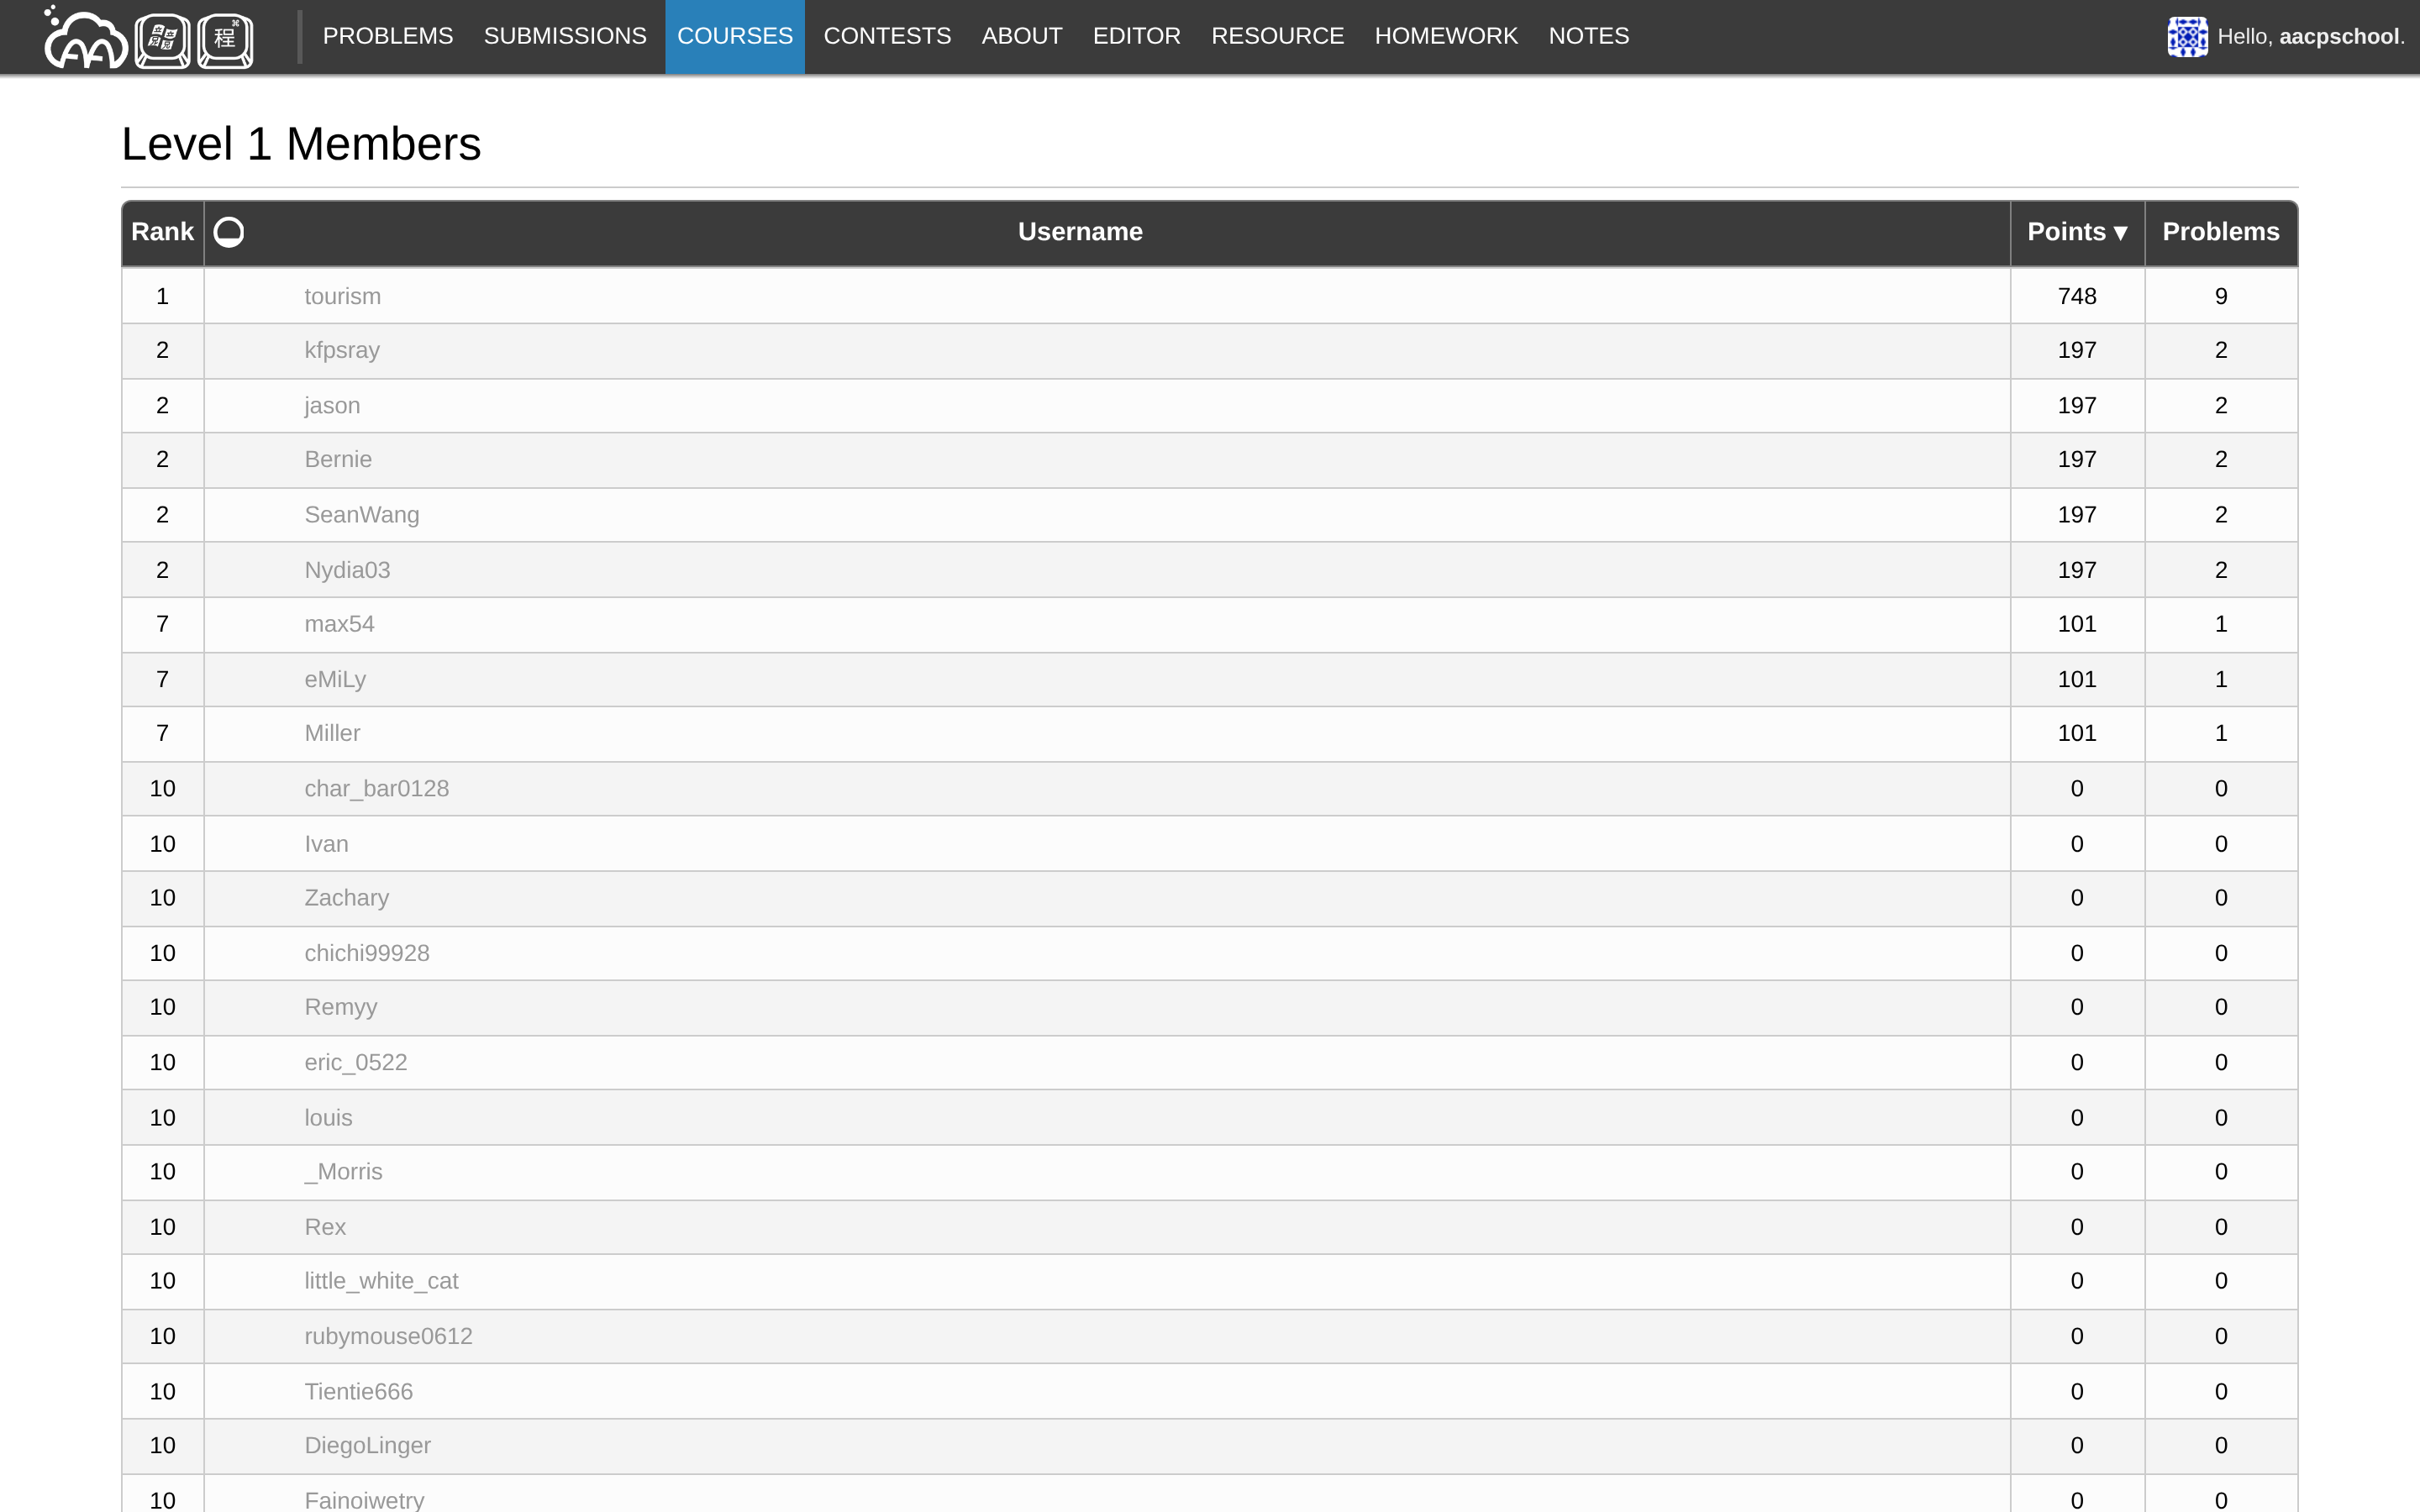Toggle the circle icon in table header

pyautogui.click(x=229, y=232)
